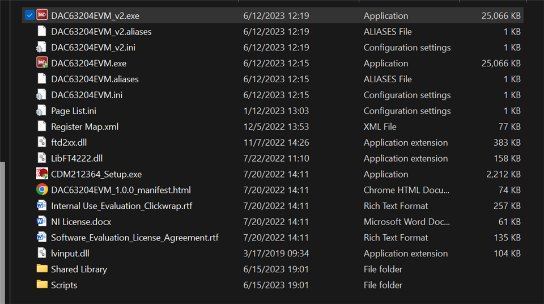
Task: Select Internal Use_Evaluation_Clickwrap.rtf file name
Action: [x=121, y=206]
